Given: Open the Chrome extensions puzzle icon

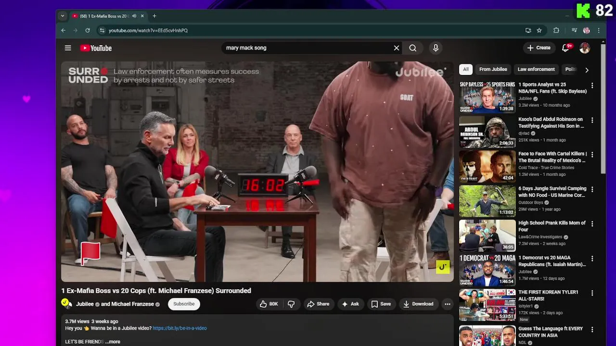Looking at the screenshot, I should point(556,30).
